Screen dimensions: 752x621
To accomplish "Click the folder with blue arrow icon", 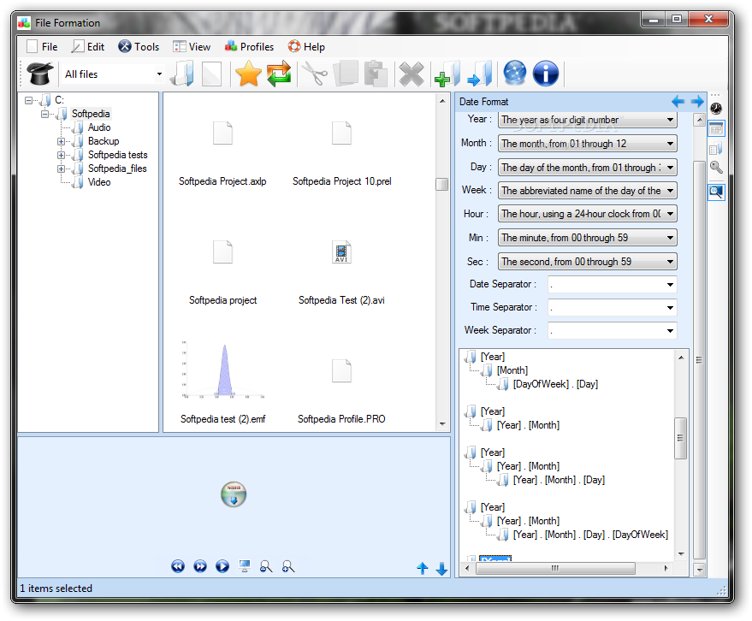I will 480,74.
